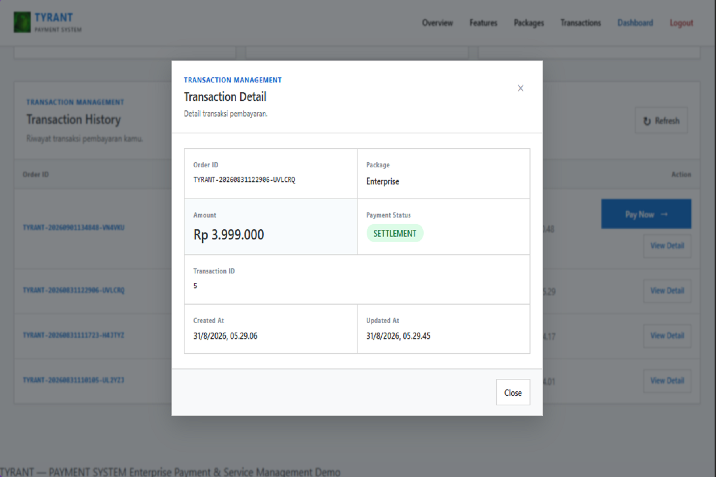Close the Transaction Detail modal via X
The width and height of the screenshot is (716, 477).
[521, 88]
